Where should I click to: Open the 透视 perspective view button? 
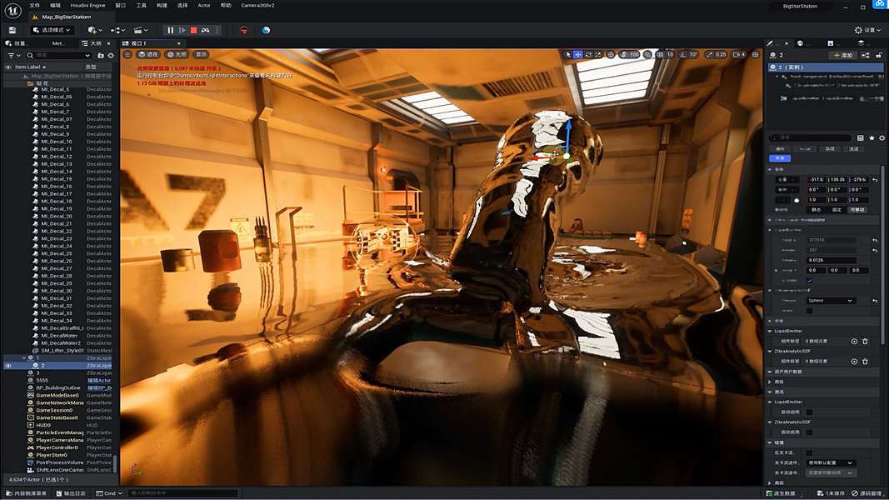pyautogui.click(x=148, y=54)
